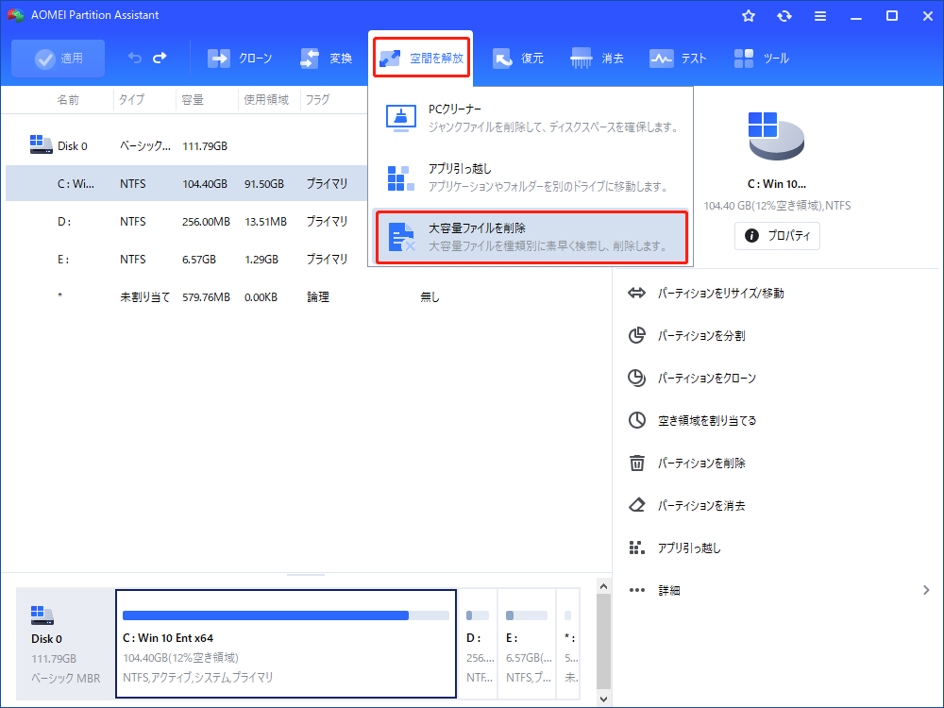Select アプリ引っ越し in dropdown menu

[x=531, y=177]
